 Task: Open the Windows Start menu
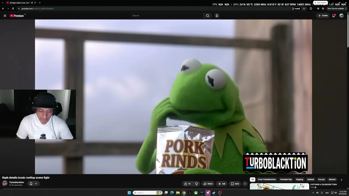click(x=129, y=193)
